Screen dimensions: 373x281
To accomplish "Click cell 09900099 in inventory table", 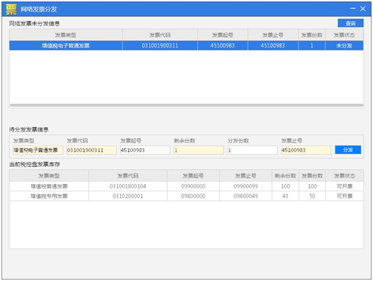I will pyautogui.click(x=245, y=186).
